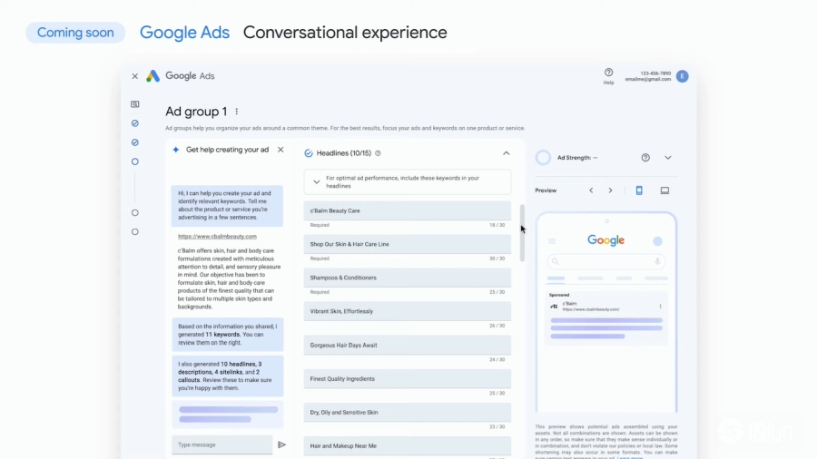Click the Headlines (10/15) checkmark icon
817x459 pixels.
(x=309, y=153)
